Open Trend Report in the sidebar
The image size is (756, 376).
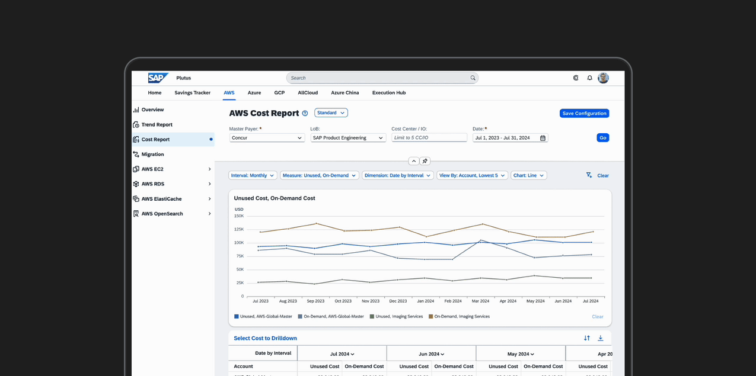(157, 124)
